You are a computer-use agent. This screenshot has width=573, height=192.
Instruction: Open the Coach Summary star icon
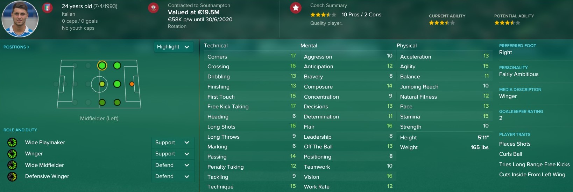[x=296, y=8]
